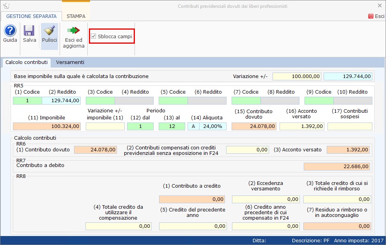
Task: Click Variazione +/- field showing 100.000,00
Action: [x=297, y=76]
